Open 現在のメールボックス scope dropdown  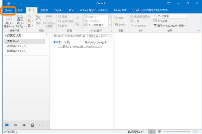click(99, 36)
